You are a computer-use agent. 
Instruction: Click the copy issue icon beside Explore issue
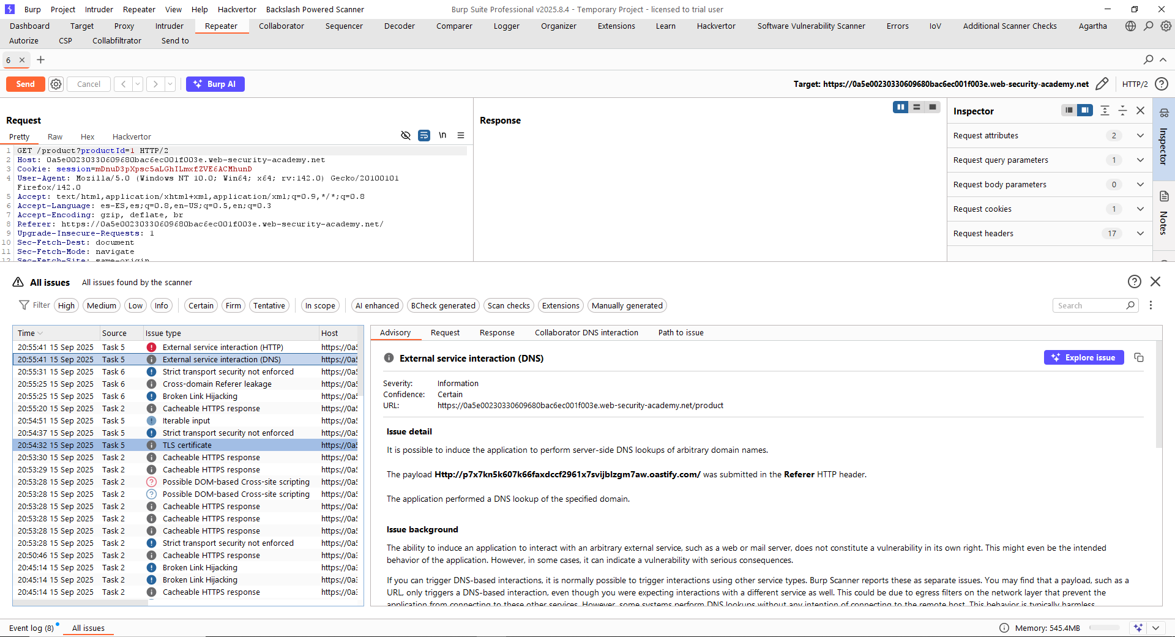[x=1139, y=357]
